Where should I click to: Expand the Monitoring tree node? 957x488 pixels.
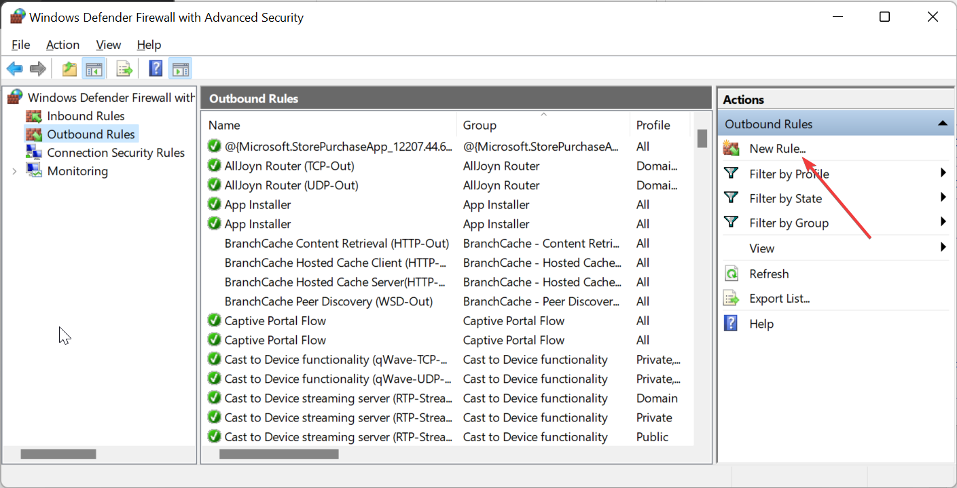pyautogui.click(x=14, y=171)
